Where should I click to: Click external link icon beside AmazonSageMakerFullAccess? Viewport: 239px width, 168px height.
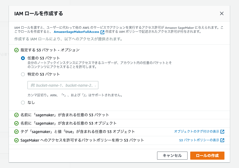pos(102,32)
